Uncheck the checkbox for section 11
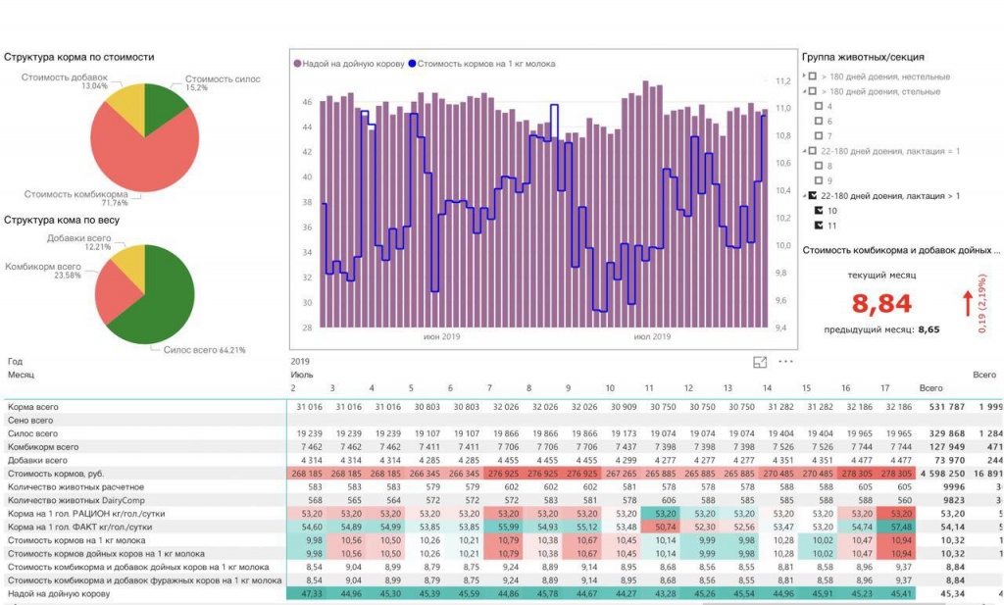 [x=819, y=226]
